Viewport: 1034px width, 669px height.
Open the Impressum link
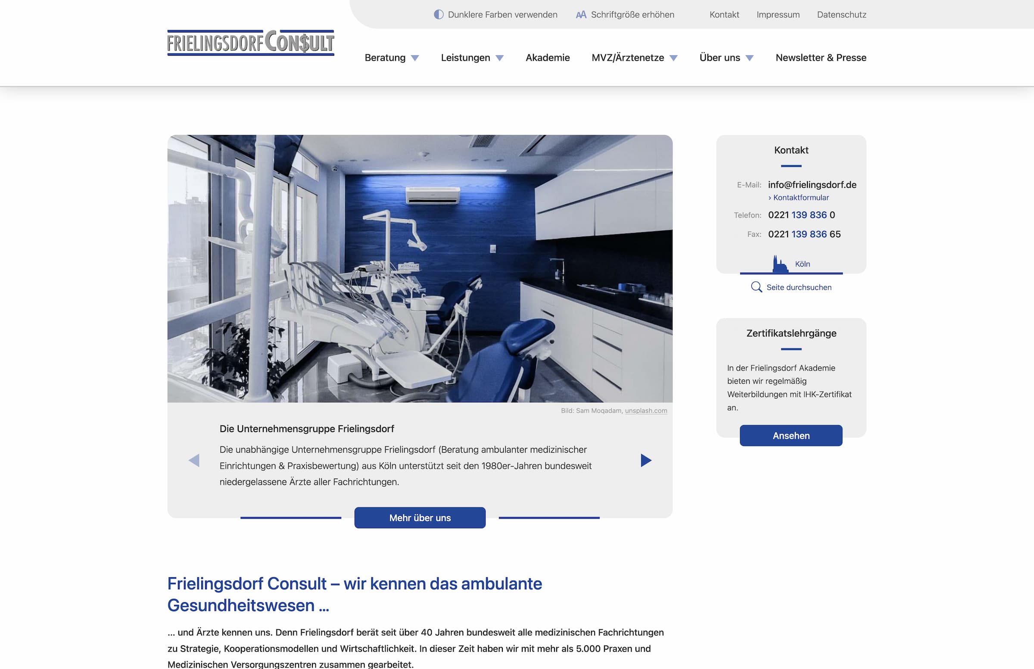778,14
